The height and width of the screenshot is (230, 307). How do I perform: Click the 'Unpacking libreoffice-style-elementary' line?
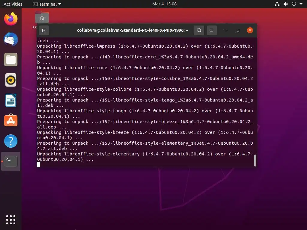145,156
